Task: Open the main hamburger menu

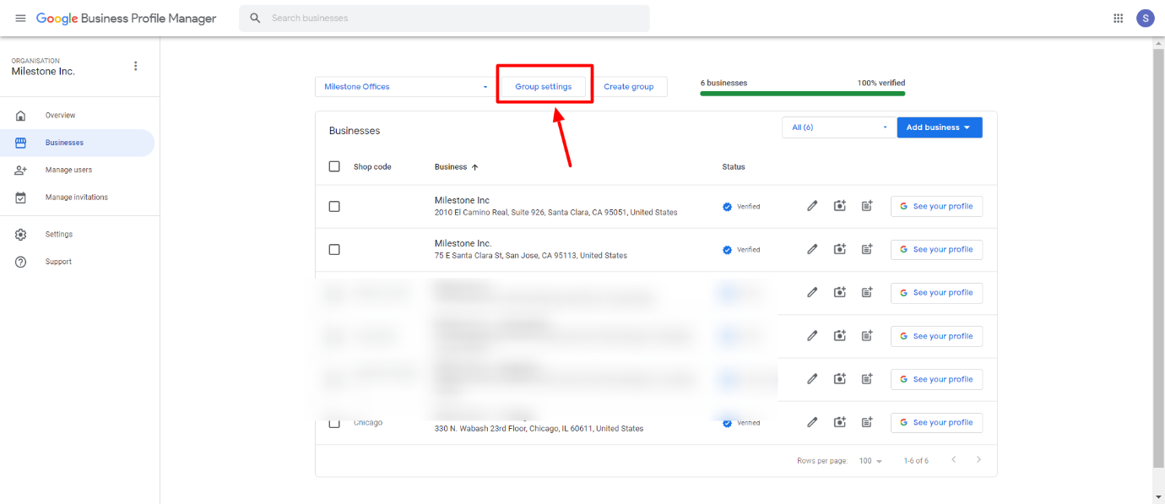Action: coord(21,18)
